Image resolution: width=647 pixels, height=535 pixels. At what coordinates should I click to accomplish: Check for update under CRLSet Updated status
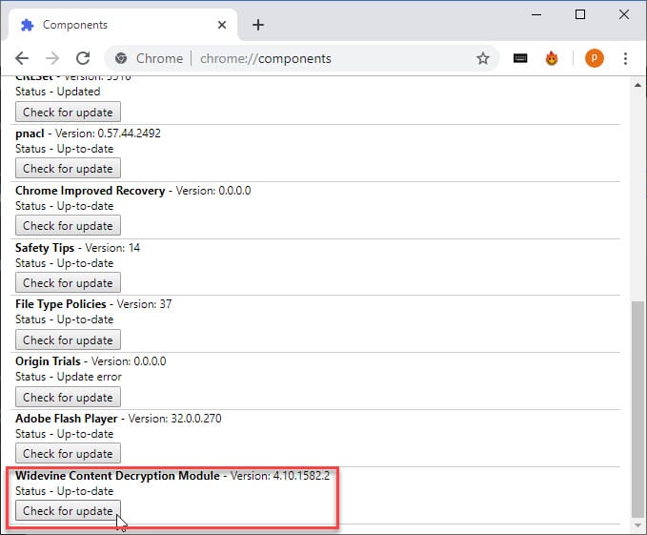click(68, 112)
